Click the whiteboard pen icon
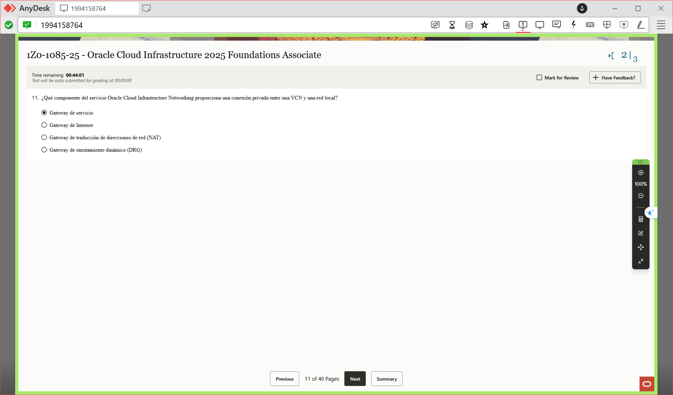This screenshot has height=395, width=673. [x=640, y=25]
